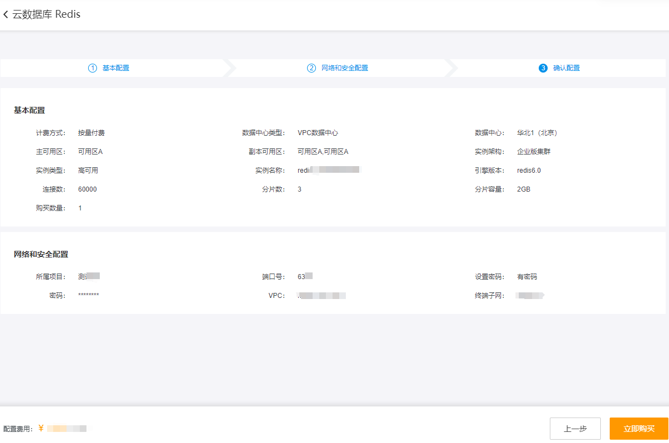Click the VPC数据中心 data center type value
The width and height of the screenshot is (669, 443).
point(318,133)
